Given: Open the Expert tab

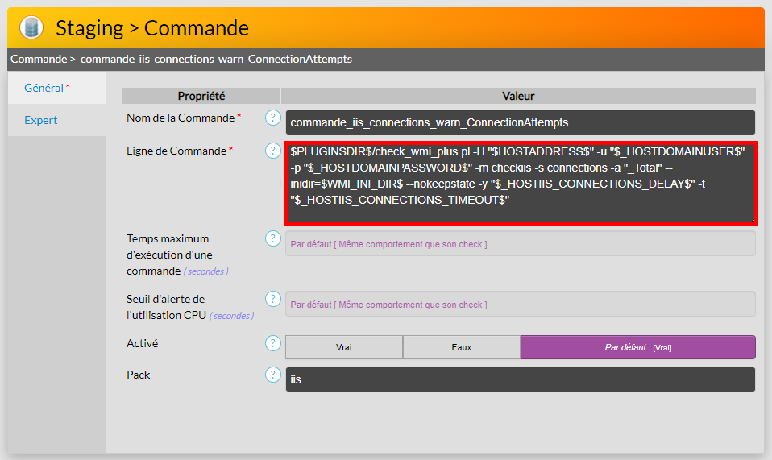Looking at the screenshot, I should (41, 120).
